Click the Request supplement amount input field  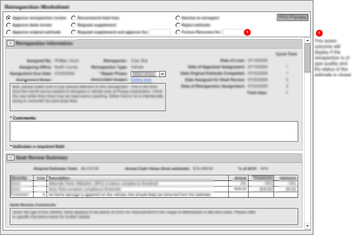160,32
